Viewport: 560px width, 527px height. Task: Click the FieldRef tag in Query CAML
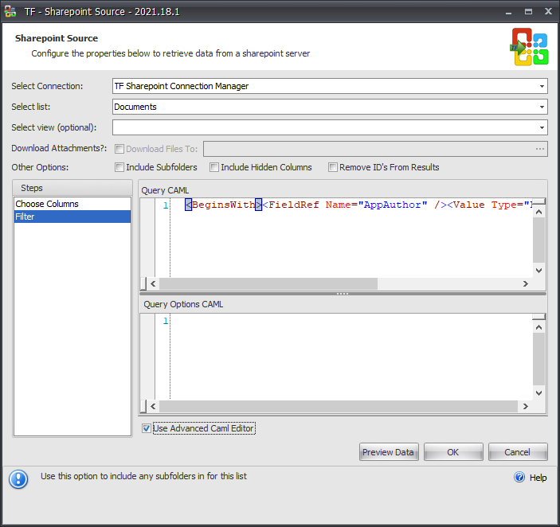pyautogui.click(x=294, y=205)
